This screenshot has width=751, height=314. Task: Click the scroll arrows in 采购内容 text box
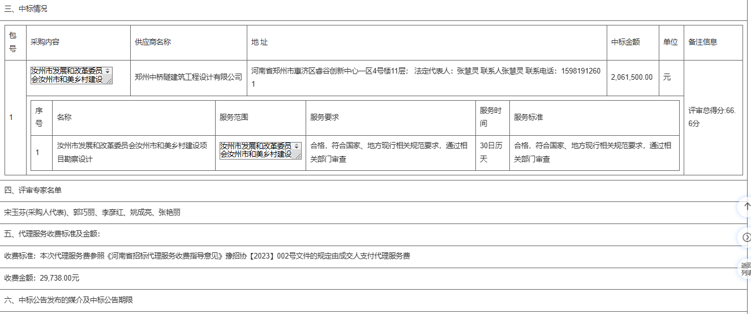108,71
